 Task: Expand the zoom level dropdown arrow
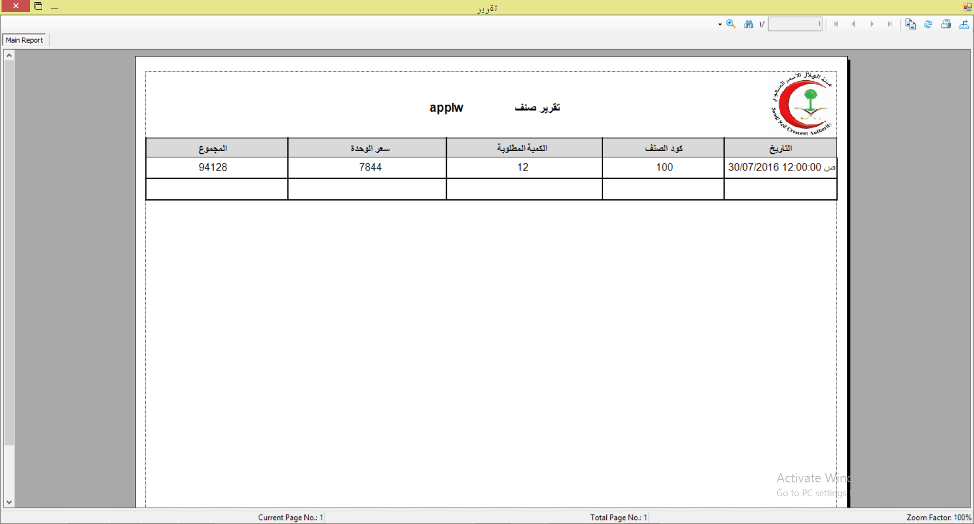tap(720, 24)
